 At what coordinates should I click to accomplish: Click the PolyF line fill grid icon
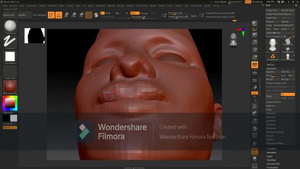click(x=255, y=136)
